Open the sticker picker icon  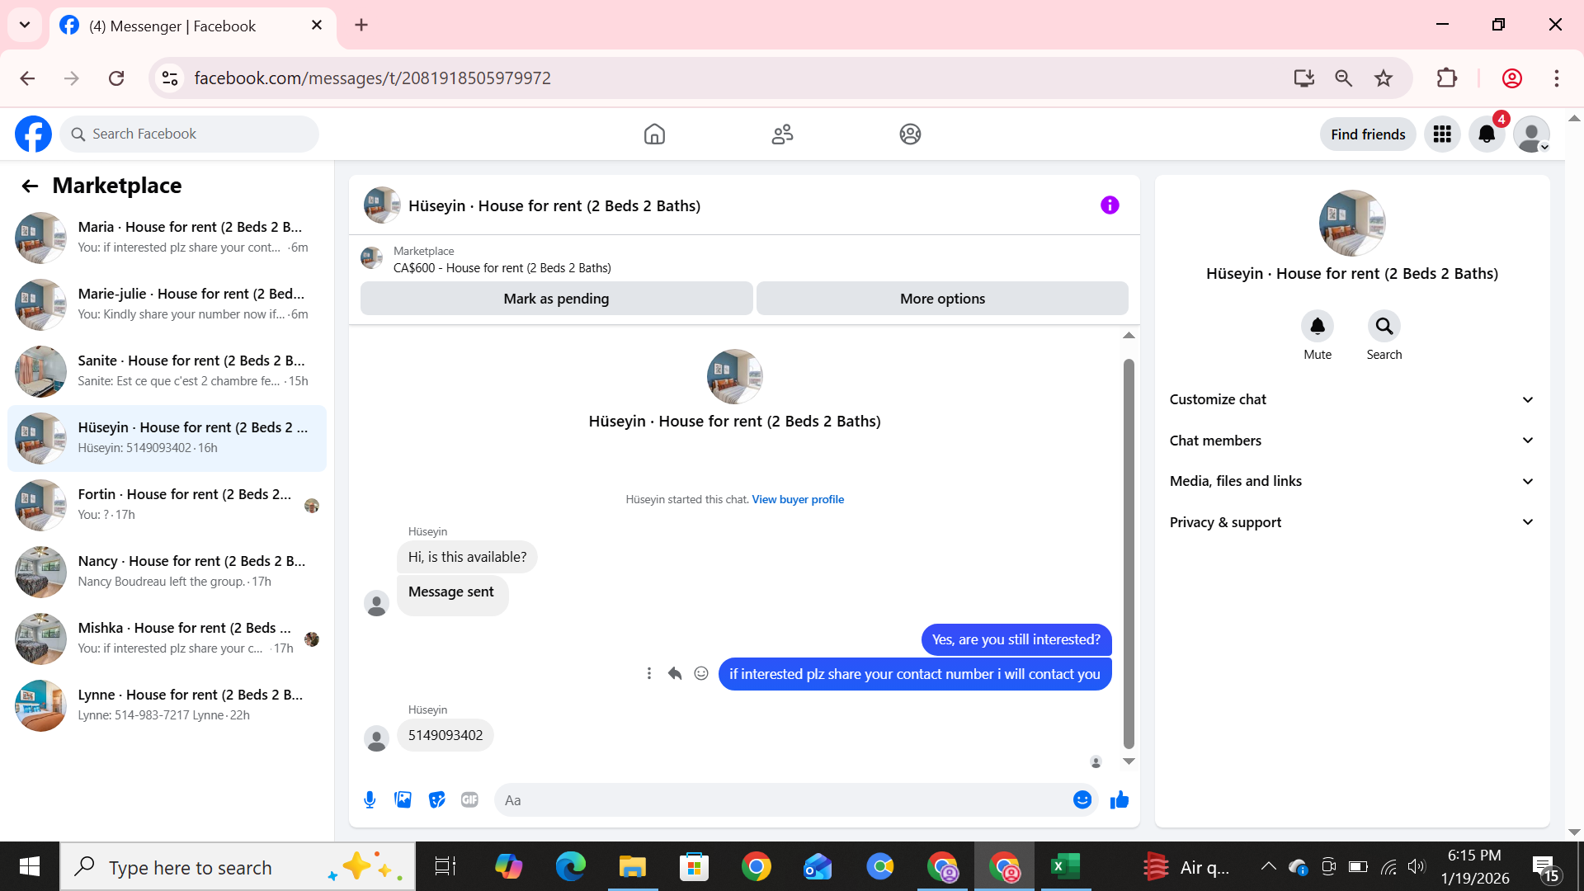pyautogui.click(x=436, y=799)
